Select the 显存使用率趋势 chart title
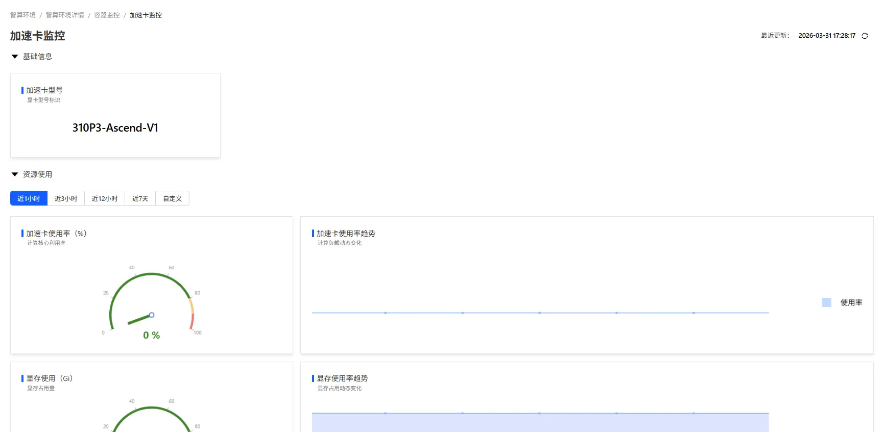 tap(342, 378)
